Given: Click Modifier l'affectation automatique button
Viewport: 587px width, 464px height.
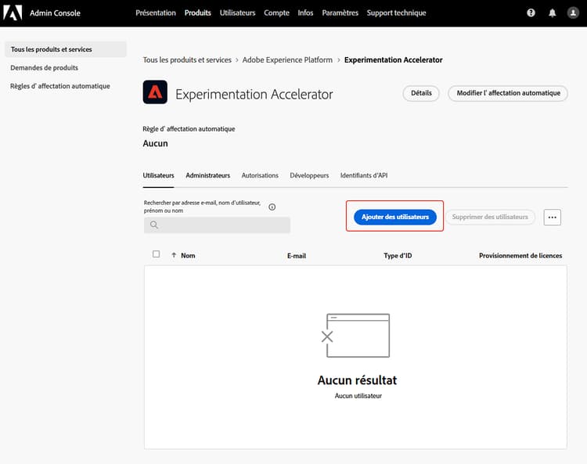Looking at the screenshot, I should [508, 93].
